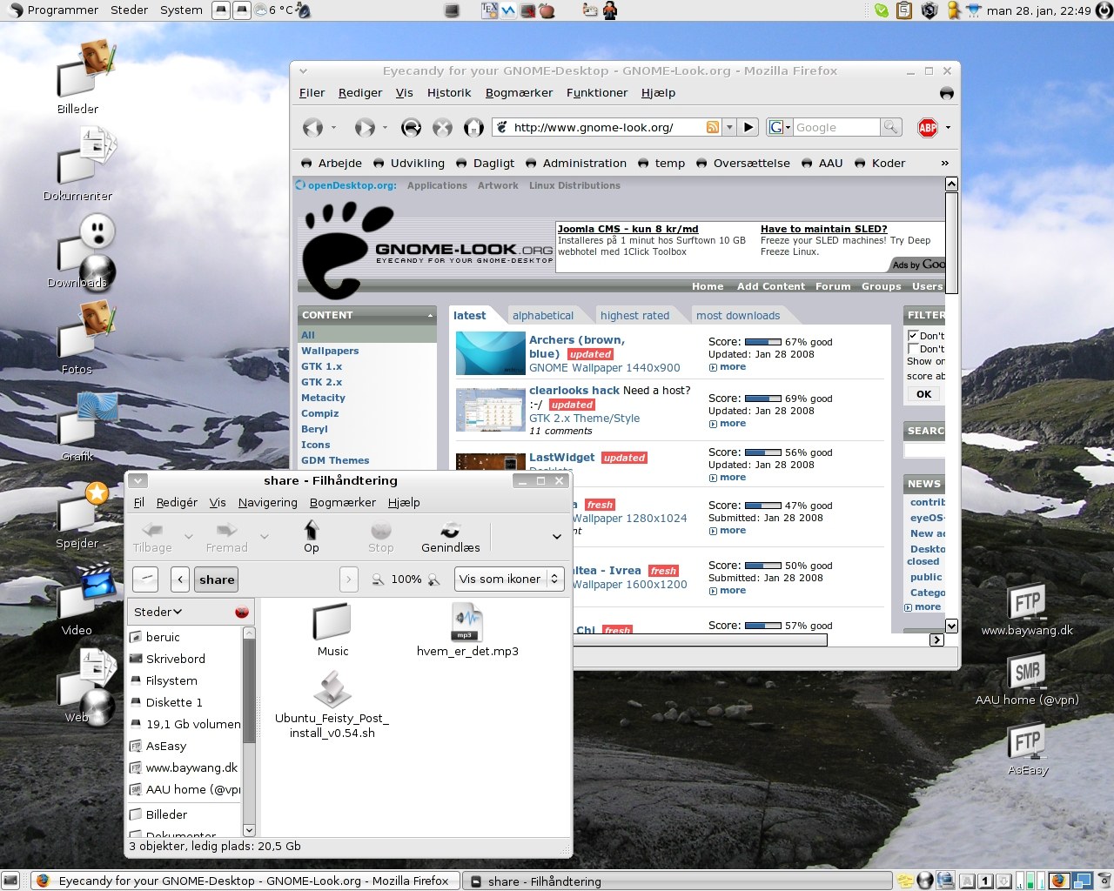Toggle the text location edit button
The width and height of the screenshot is (1114, 891).
145,579
